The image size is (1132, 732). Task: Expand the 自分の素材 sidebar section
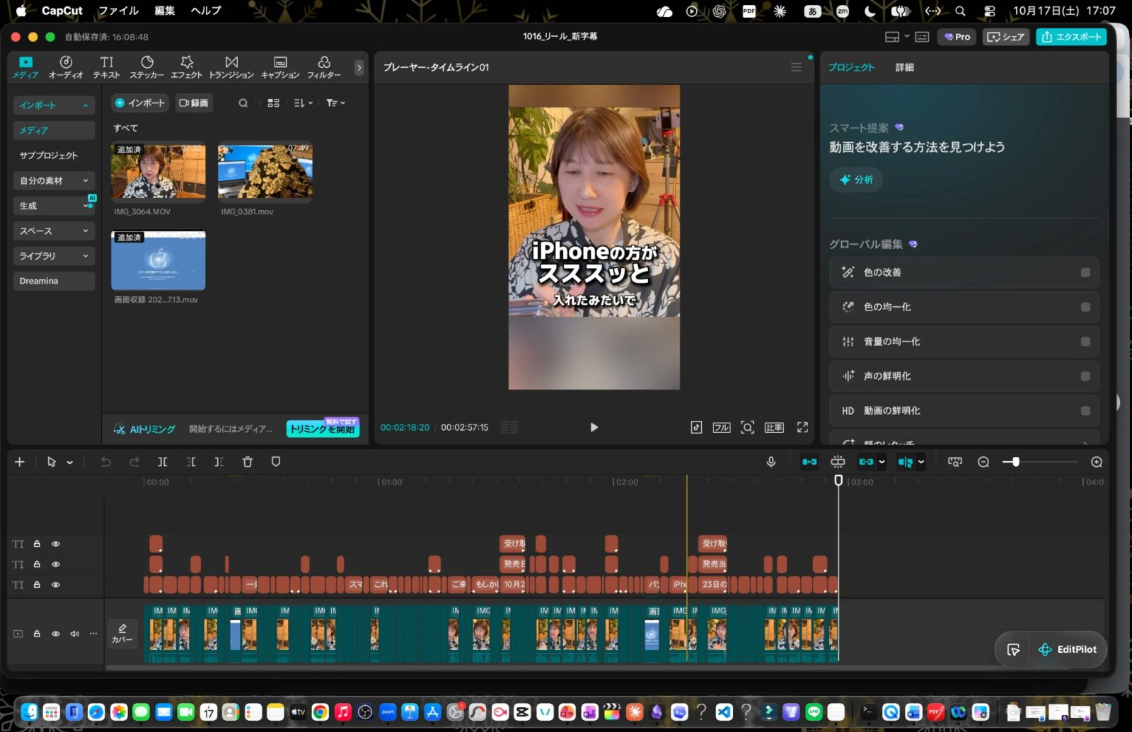point(54,180)
